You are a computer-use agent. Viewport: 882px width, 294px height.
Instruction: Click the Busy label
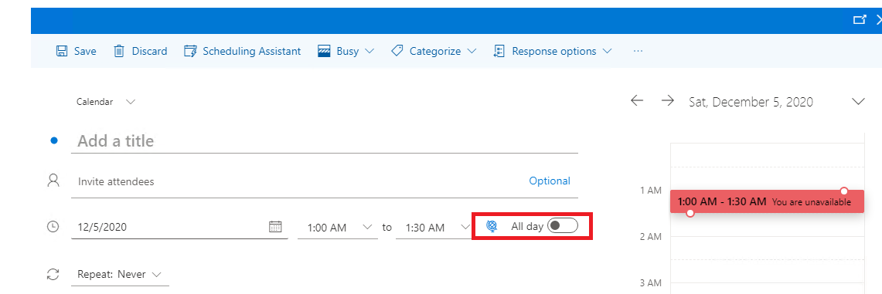348,51
